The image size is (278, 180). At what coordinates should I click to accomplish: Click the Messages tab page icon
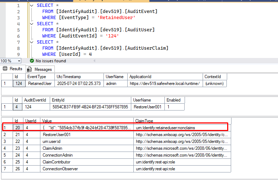pyautogui.click(x=29, y=69)
